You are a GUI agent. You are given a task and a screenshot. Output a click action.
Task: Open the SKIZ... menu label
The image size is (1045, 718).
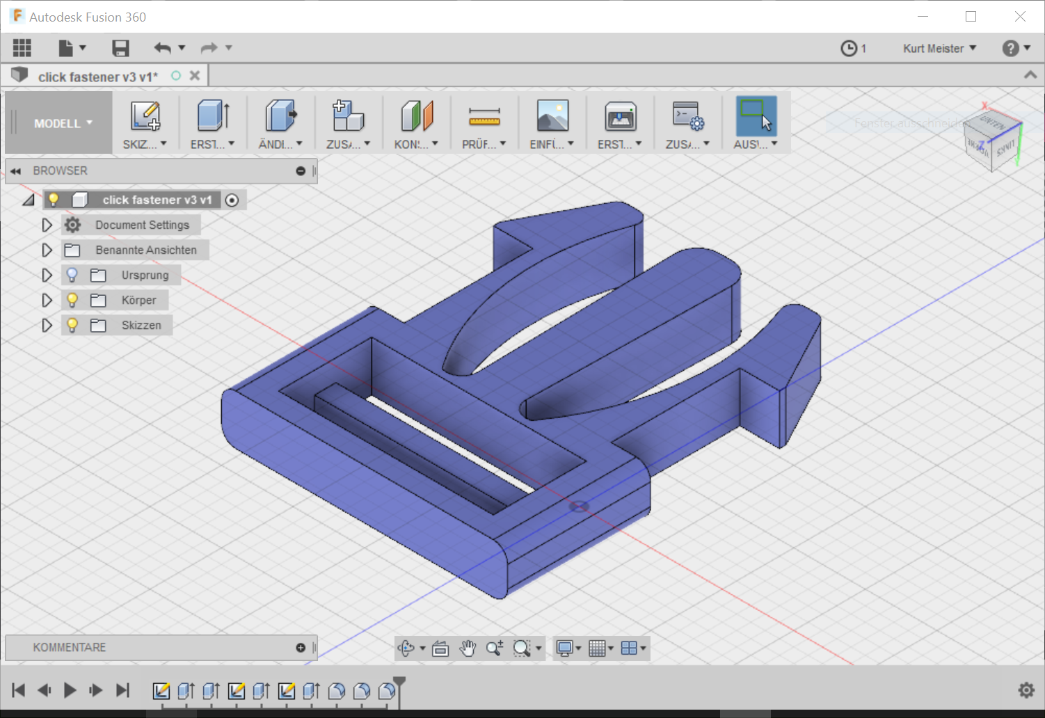145,144
